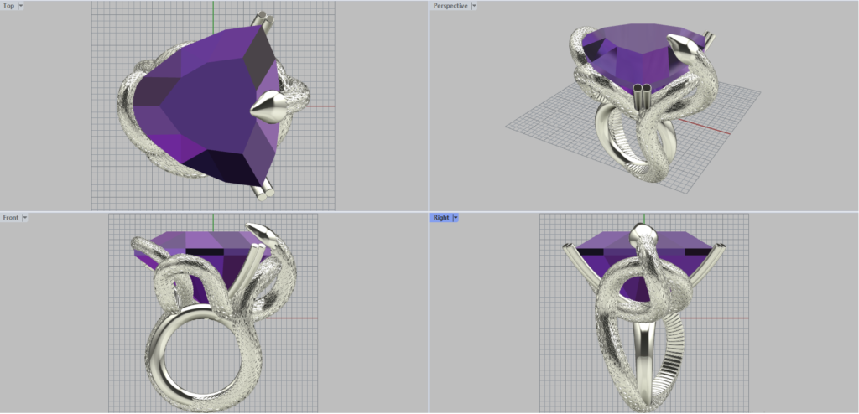
Task: Expand the Front viewport dropdown arrow
Action: click(25, 218)
